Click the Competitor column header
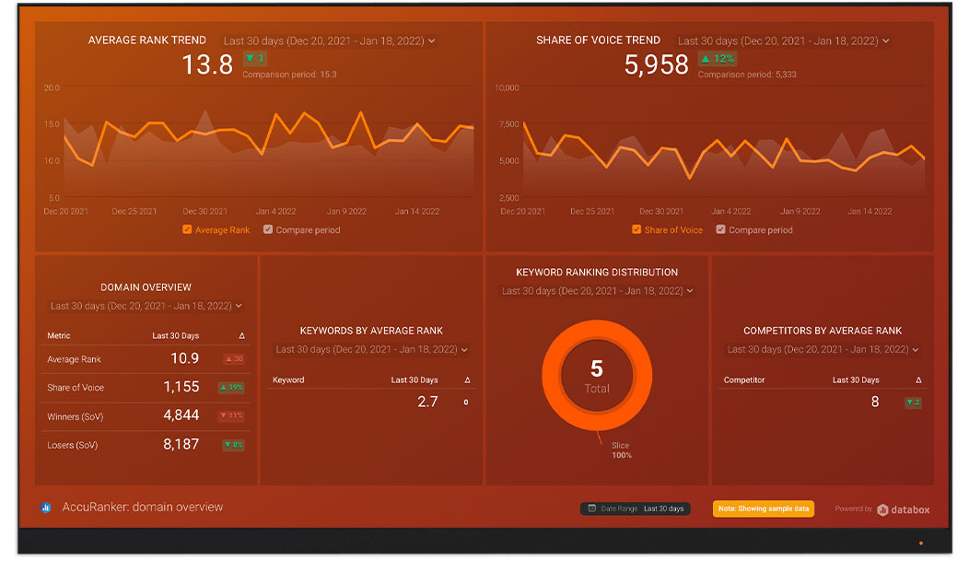 (743, 380)
